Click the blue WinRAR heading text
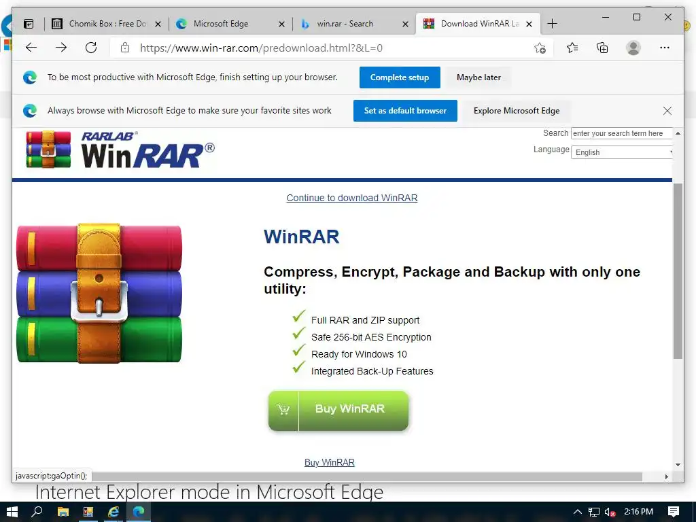The image size is (696, 522). (302, 237)
